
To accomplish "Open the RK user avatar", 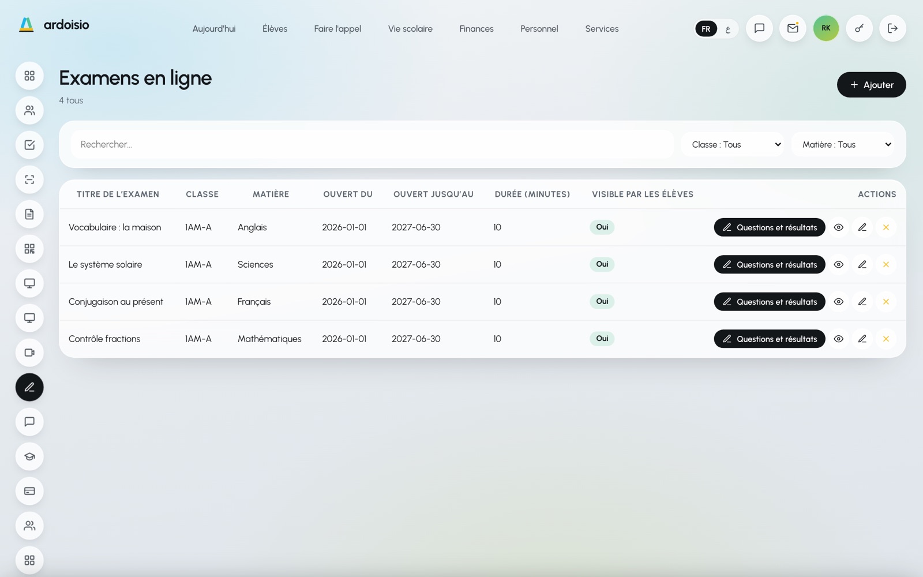I will tap(826, 28).
